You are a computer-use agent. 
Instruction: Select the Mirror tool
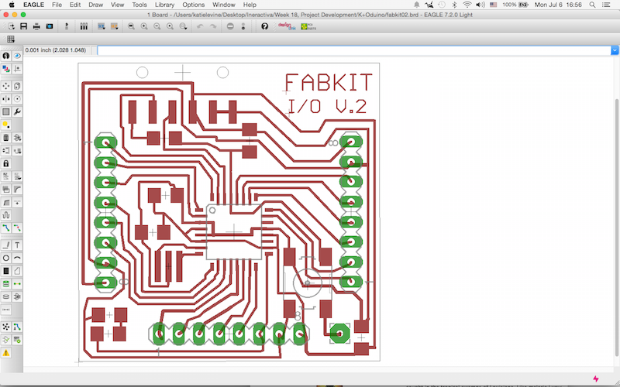[x=6, y=99]
